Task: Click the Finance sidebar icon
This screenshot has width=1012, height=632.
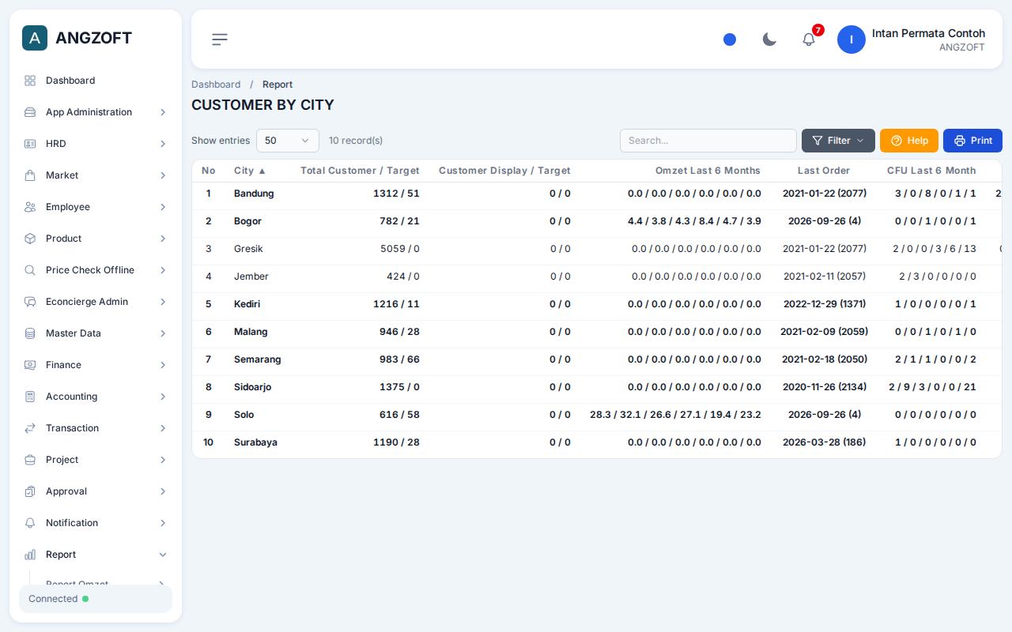Action: click(x=30, y=365)
